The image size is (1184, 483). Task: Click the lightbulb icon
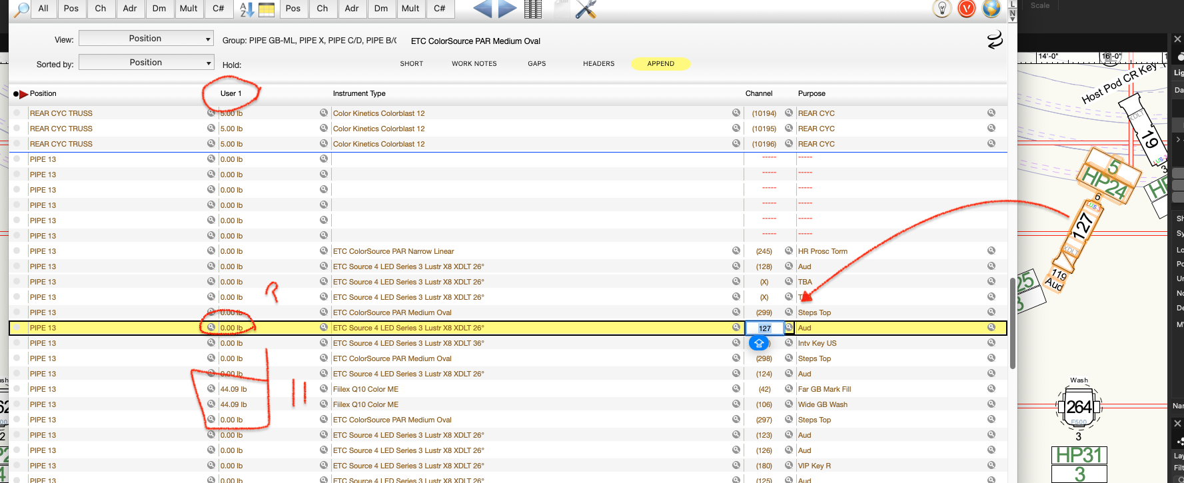pyautogui.click(x=941, y=9)
